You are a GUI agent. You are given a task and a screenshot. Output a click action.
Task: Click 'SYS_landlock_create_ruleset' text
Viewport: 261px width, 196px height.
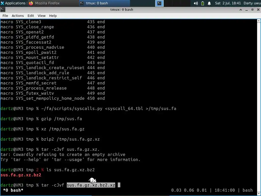point(50,68)
